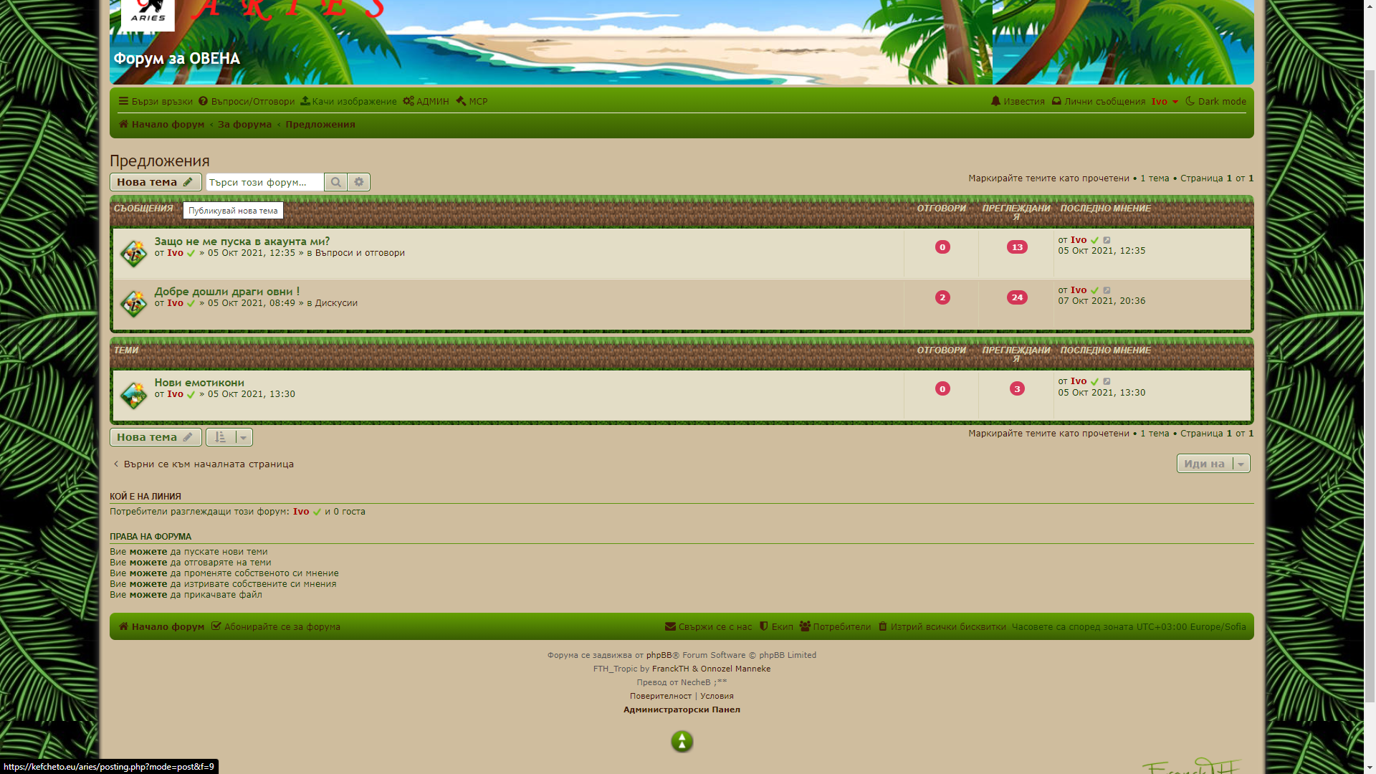Click topic icon beside Добре дошли драги овни
This screenshot has width=1376, height=774.
[133, 302]
